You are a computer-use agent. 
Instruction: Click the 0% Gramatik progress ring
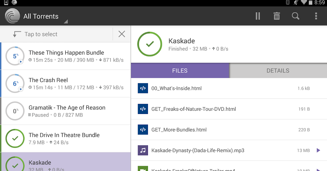pyautogui.click(x=15, y=111)
